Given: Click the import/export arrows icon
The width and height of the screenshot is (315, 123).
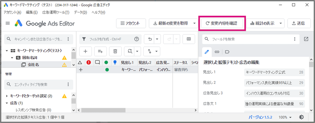Looking at the screenshot, I should pos(149,51).
